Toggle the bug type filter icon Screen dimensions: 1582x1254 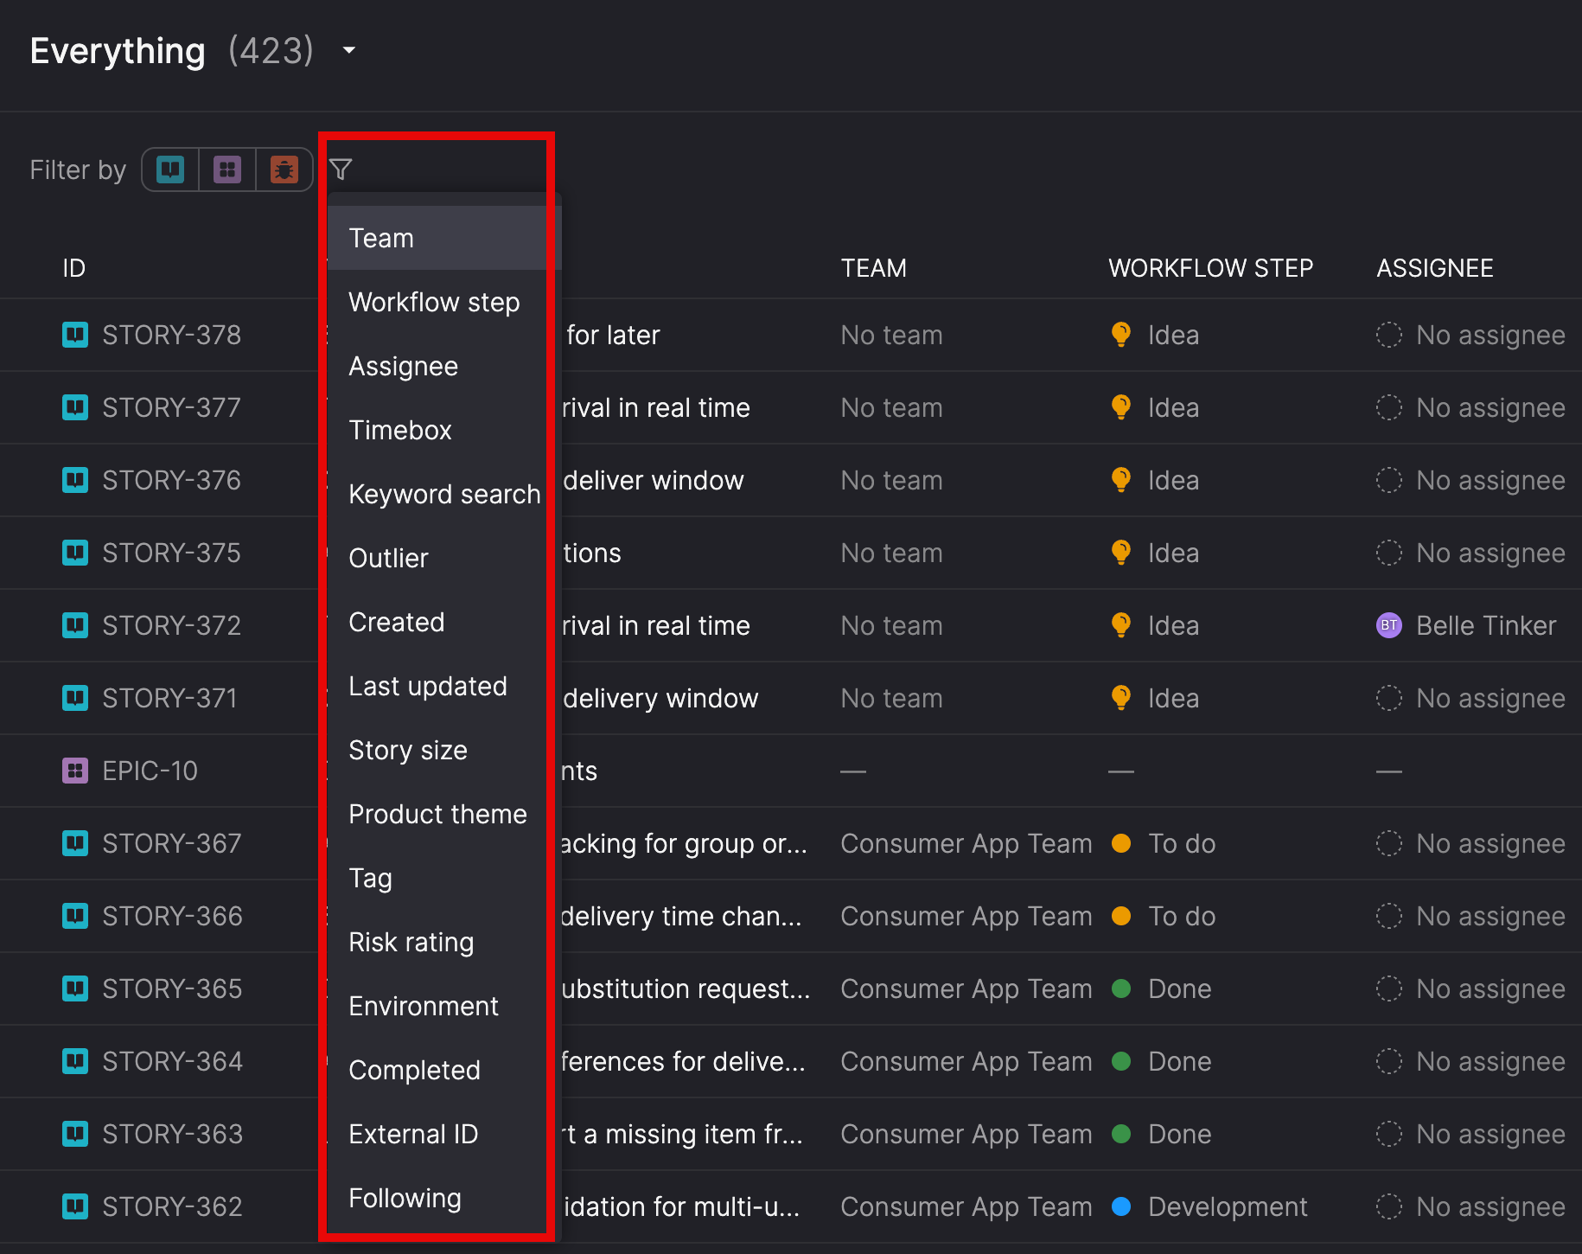coord(284,170)
